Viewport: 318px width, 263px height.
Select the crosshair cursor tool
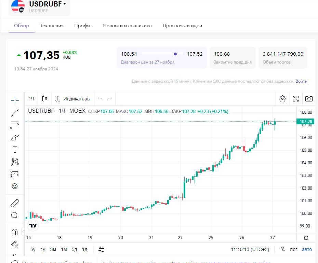(x=15, y=100)
